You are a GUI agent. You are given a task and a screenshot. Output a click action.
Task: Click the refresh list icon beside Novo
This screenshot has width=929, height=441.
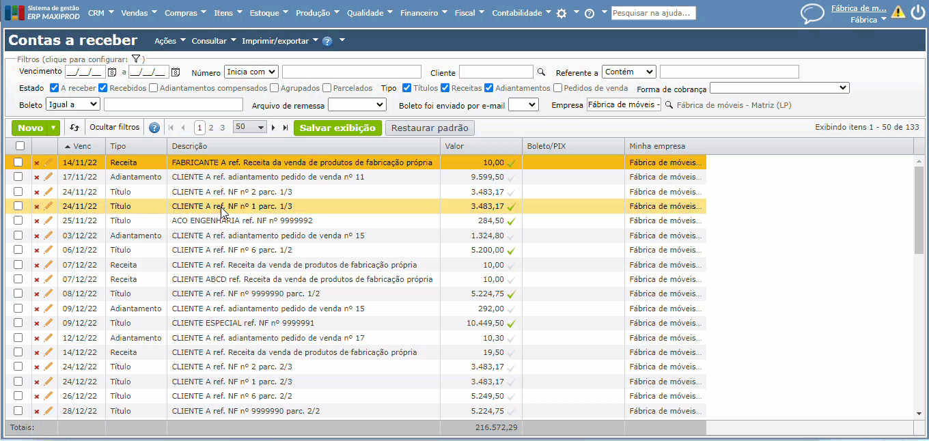(x=74, y=128)
